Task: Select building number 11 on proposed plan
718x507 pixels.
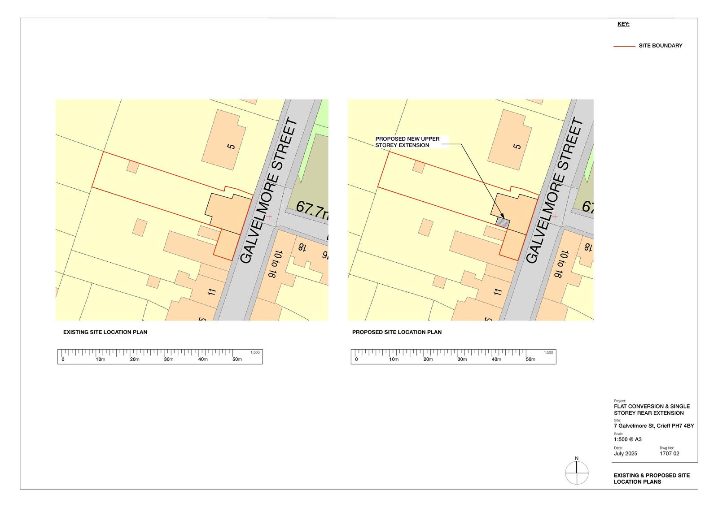Action: [498, 292]
